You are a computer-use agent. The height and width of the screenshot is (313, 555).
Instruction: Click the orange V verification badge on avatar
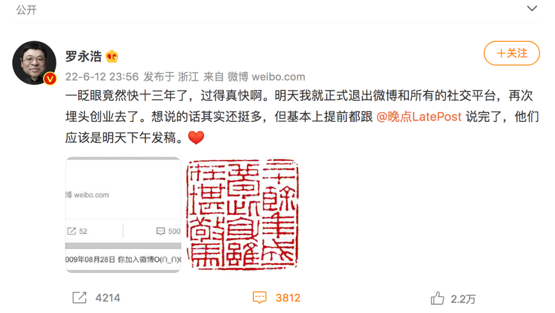(x=50, y=79)
